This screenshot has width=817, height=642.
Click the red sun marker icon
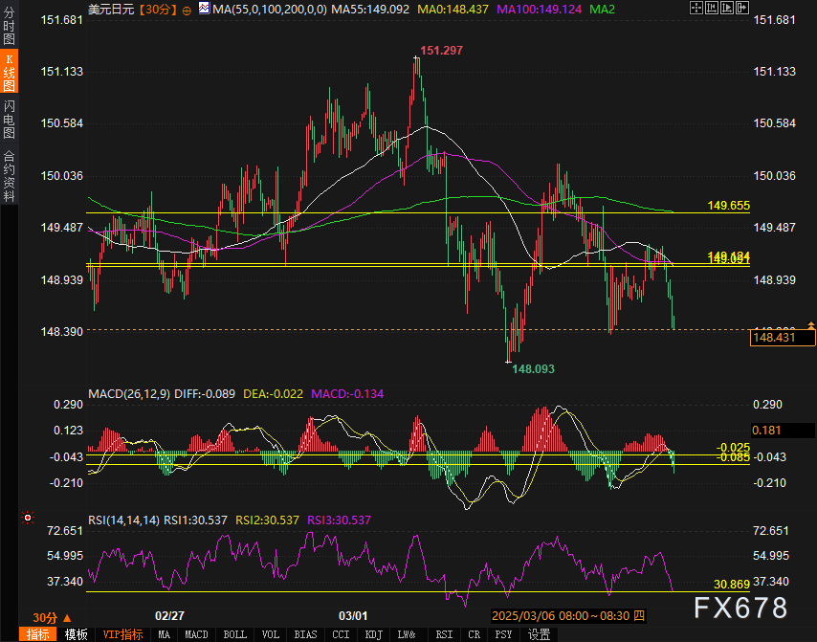click(28, 518)
